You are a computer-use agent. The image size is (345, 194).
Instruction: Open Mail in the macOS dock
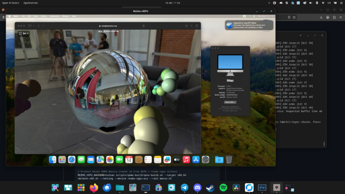[x=91, y=160]
